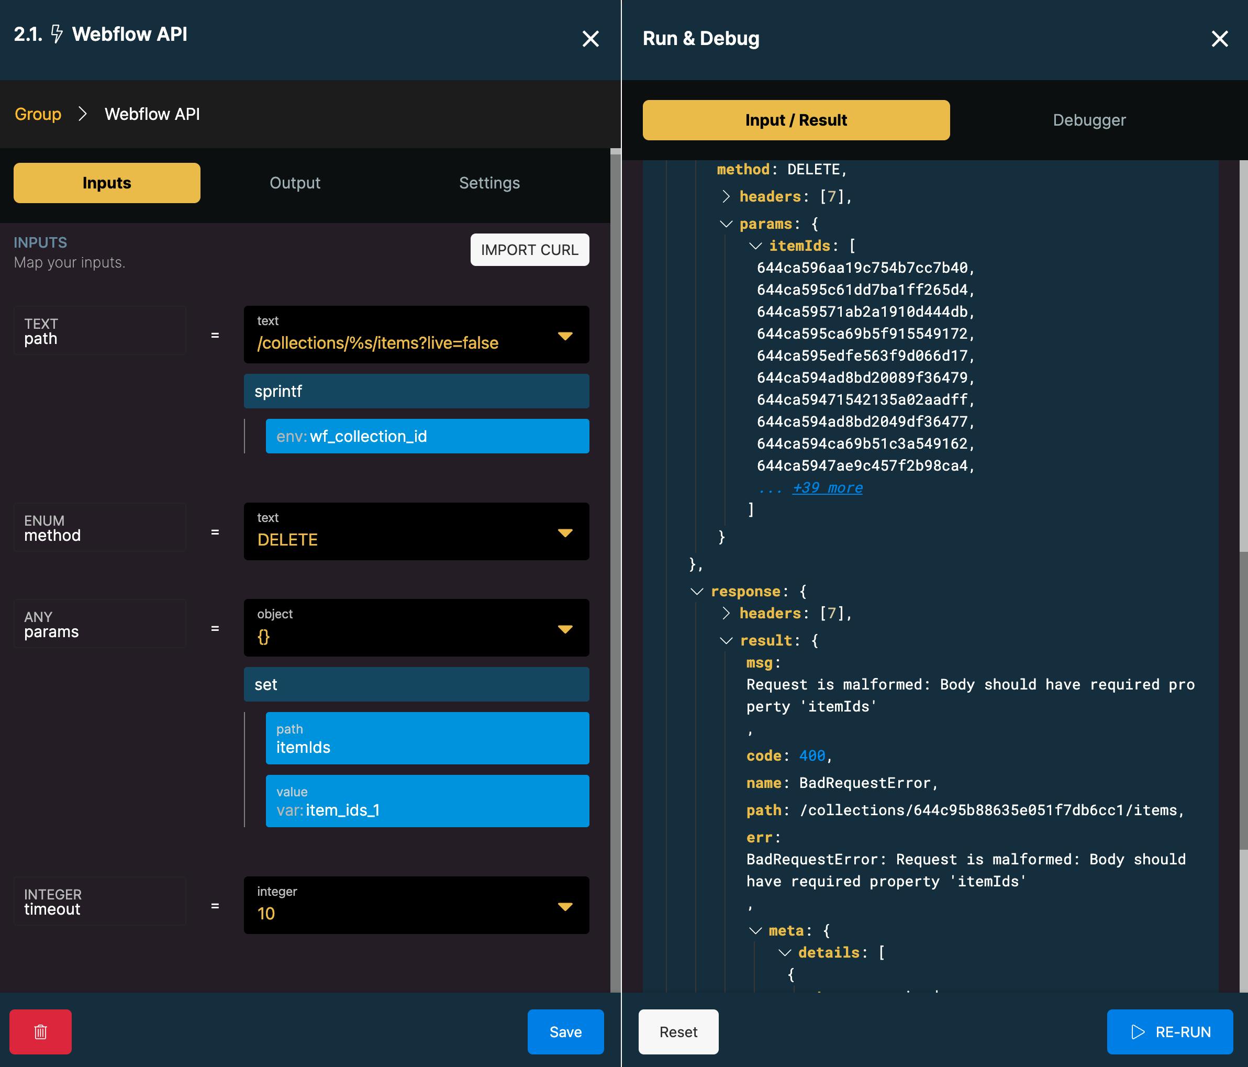Screen dimensions: 1248x1067
Task: Edit the path itemIds field
Action: click(x=427, y=739)
